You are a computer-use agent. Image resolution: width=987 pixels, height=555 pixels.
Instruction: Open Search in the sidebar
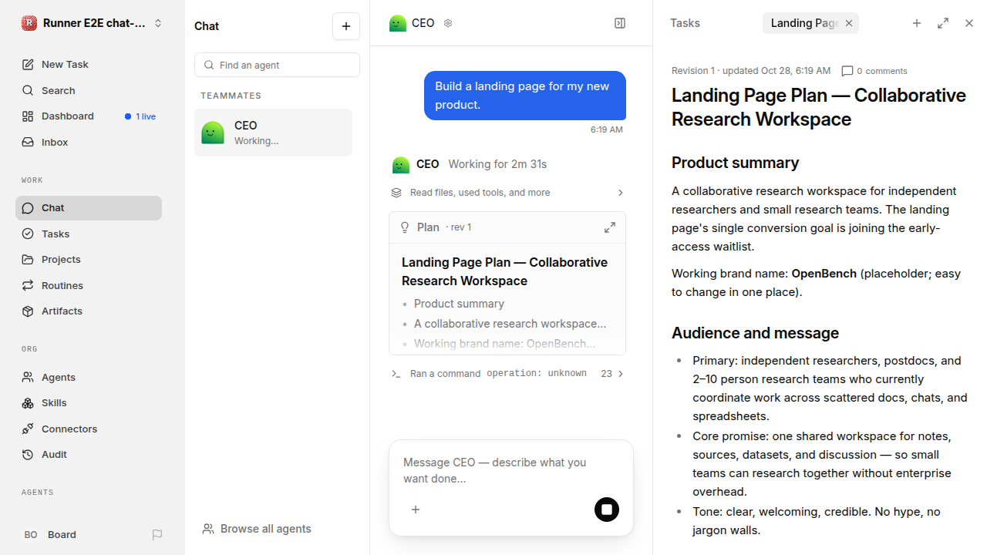point(89,90)
